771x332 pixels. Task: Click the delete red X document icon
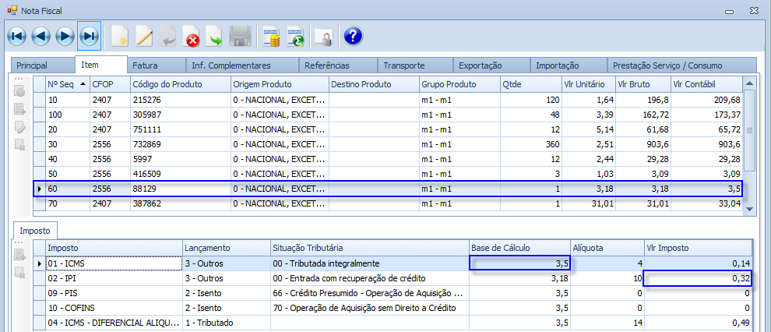(x=192, y=36)
